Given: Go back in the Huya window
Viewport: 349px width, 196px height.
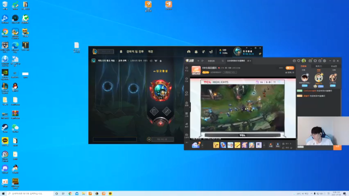Looking at the screenshot, I should coord(198,60).
